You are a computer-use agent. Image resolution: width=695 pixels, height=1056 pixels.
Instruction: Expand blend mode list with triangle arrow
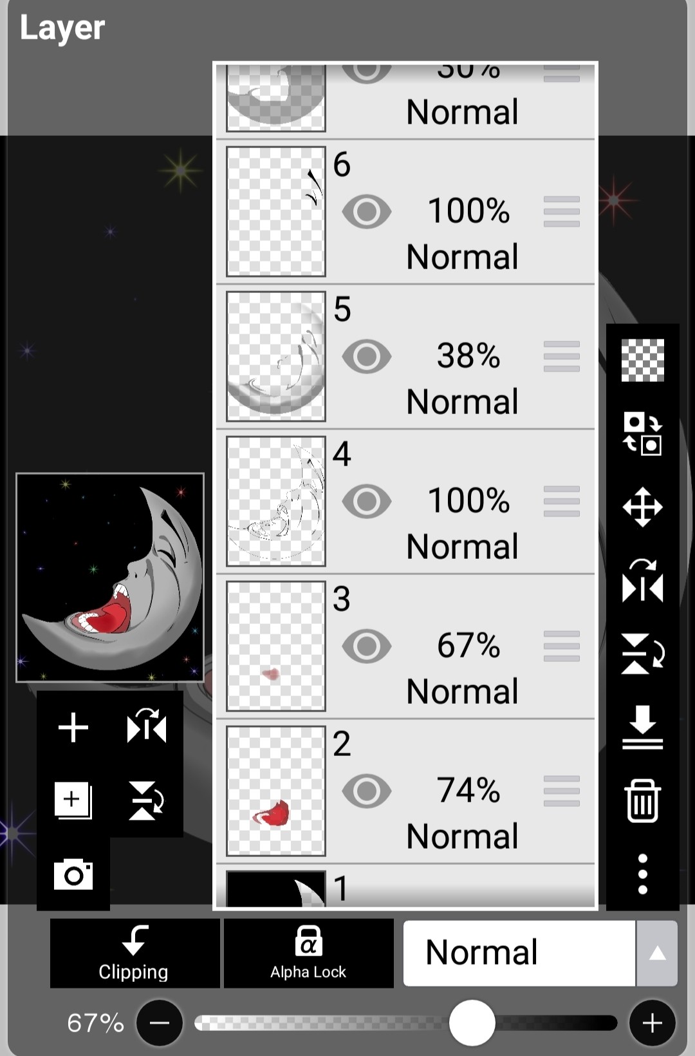click(657, 953)
